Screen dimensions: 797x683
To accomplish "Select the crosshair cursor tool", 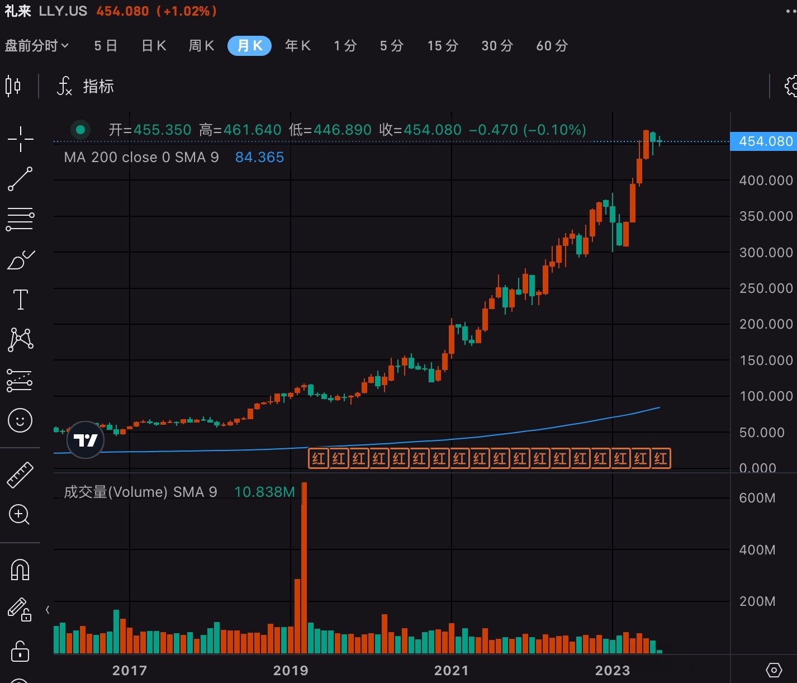I will pos(20,139).
